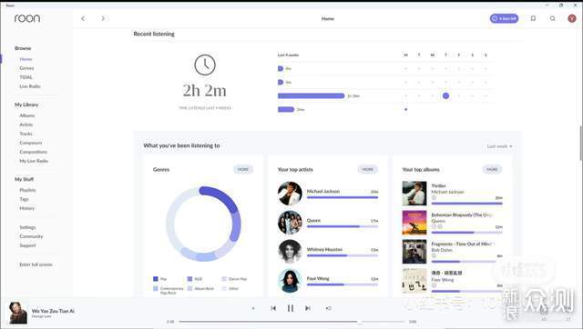
Task: Pause the currently playing track
Action: click(291, 308)
